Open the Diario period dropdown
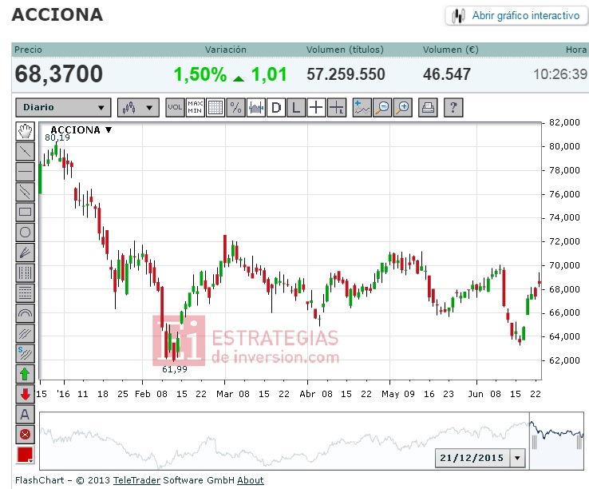 click(64, 108)
